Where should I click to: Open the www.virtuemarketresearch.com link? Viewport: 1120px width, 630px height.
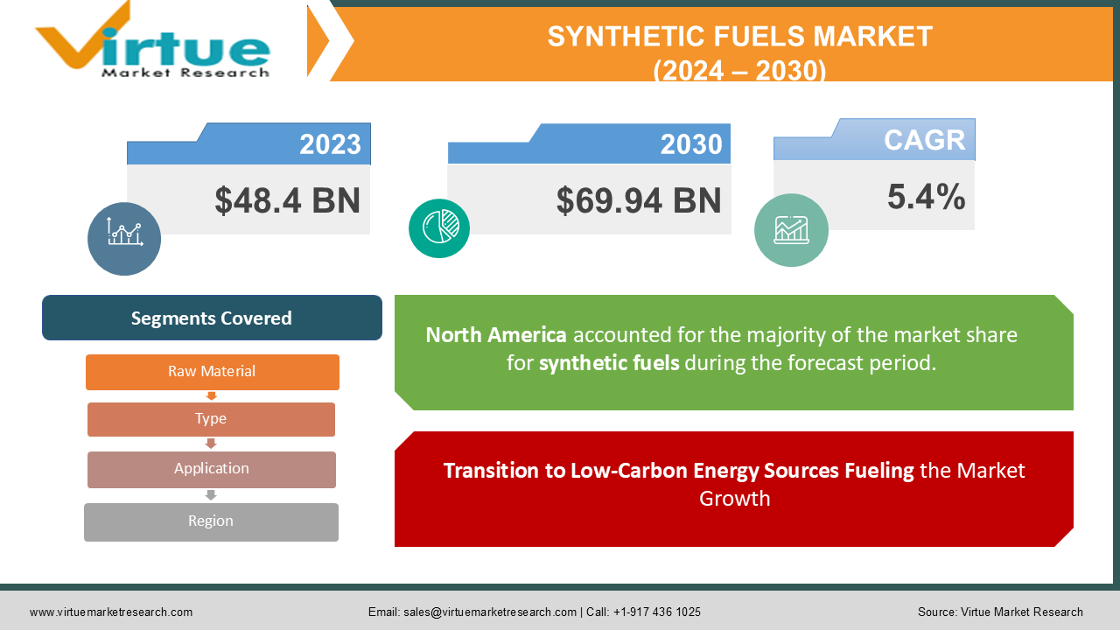(x=109, y=612)
